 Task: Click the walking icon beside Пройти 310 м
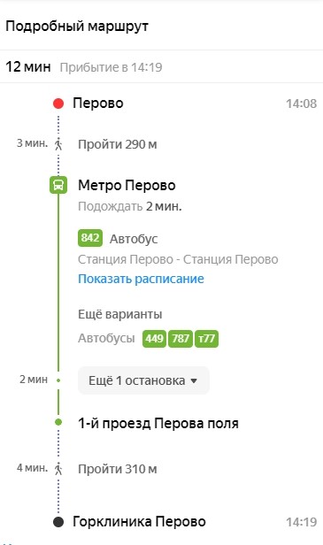click(x=58, y=469)
